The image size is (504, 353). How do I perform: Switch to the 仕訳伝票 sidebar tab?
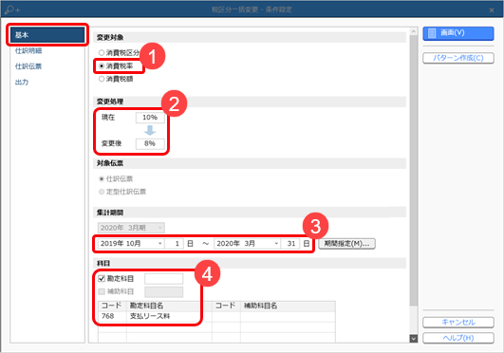28,66
